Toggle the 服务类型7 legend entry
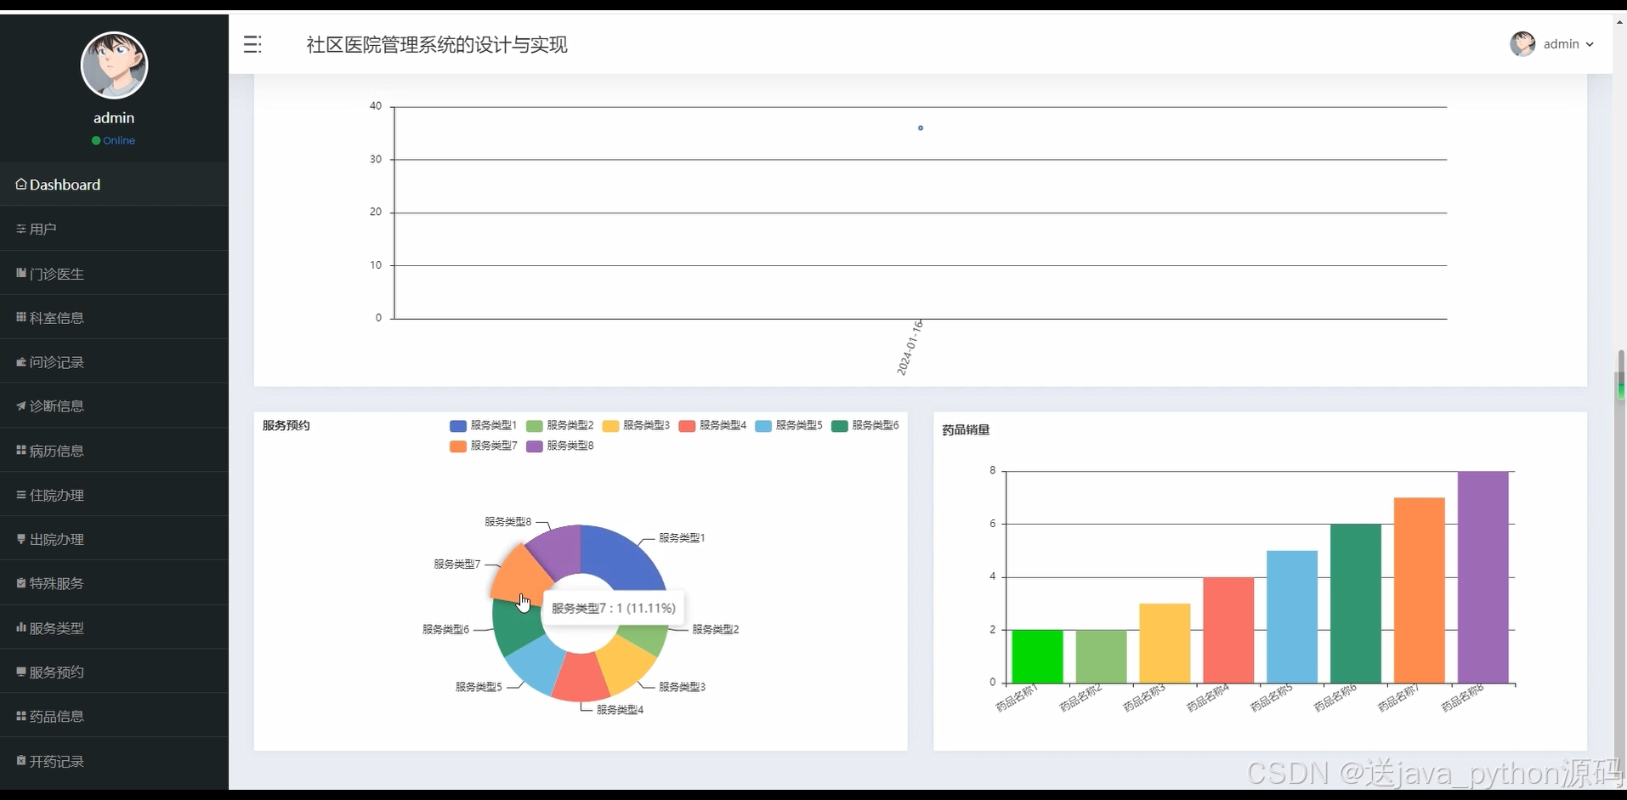The height and width of the screenshot is (800, 1627). tap(483, 445)
